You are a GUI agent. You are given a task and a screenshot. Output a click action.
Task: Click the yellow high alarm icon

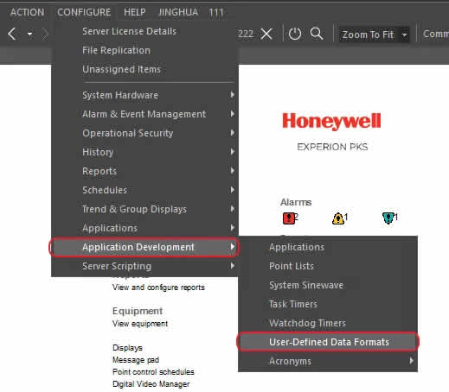pos(337,218)
